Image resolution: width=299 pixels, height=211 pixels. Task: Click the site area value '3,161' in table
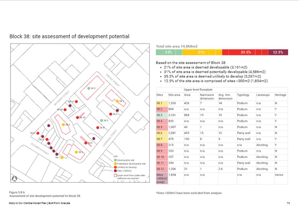point(172,115)
